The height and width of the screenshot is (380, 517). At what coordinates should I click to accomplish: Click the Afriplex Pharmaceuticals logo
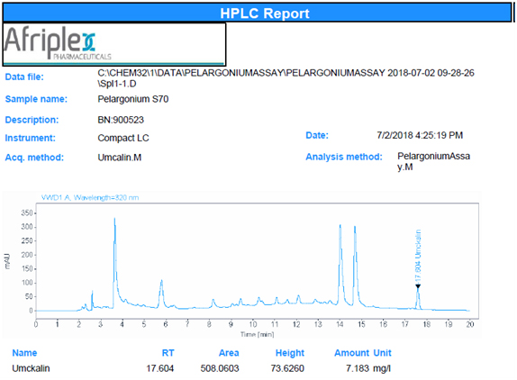pyautogui.click(x=58, y=43)
